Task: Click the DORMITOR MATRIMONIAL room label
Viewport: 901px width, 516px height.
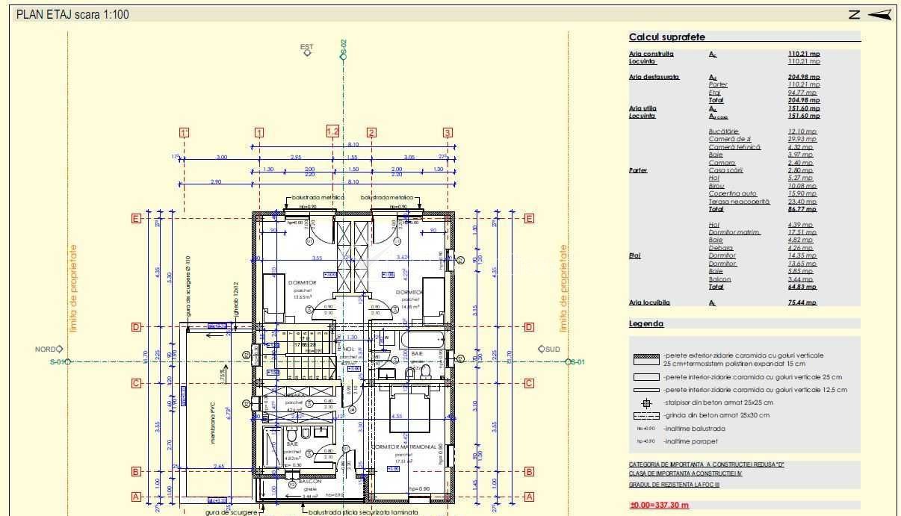Action: tap(404, 447)
